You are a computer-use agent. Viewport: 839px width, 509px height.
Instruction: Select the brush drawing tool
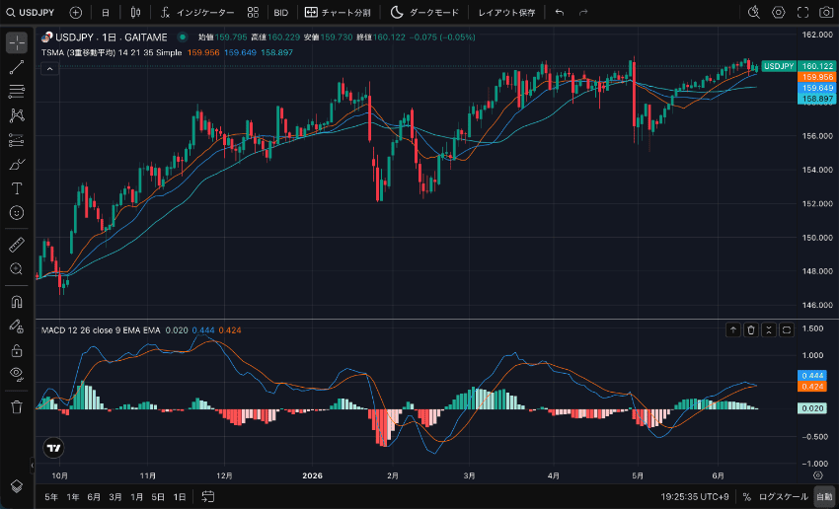click(17, 164)
